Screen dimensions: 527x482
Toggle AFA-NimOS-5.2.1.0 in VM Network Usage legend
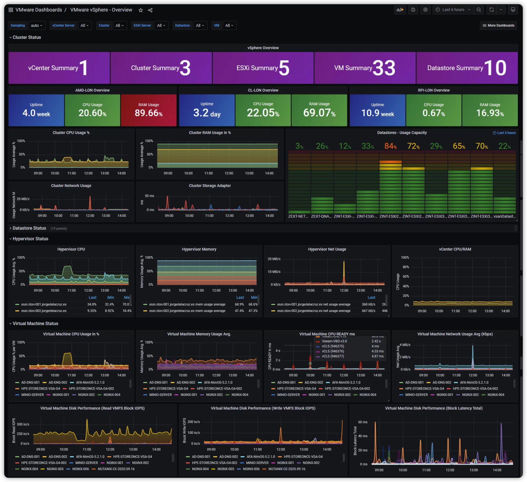click(x=474, y=383)
